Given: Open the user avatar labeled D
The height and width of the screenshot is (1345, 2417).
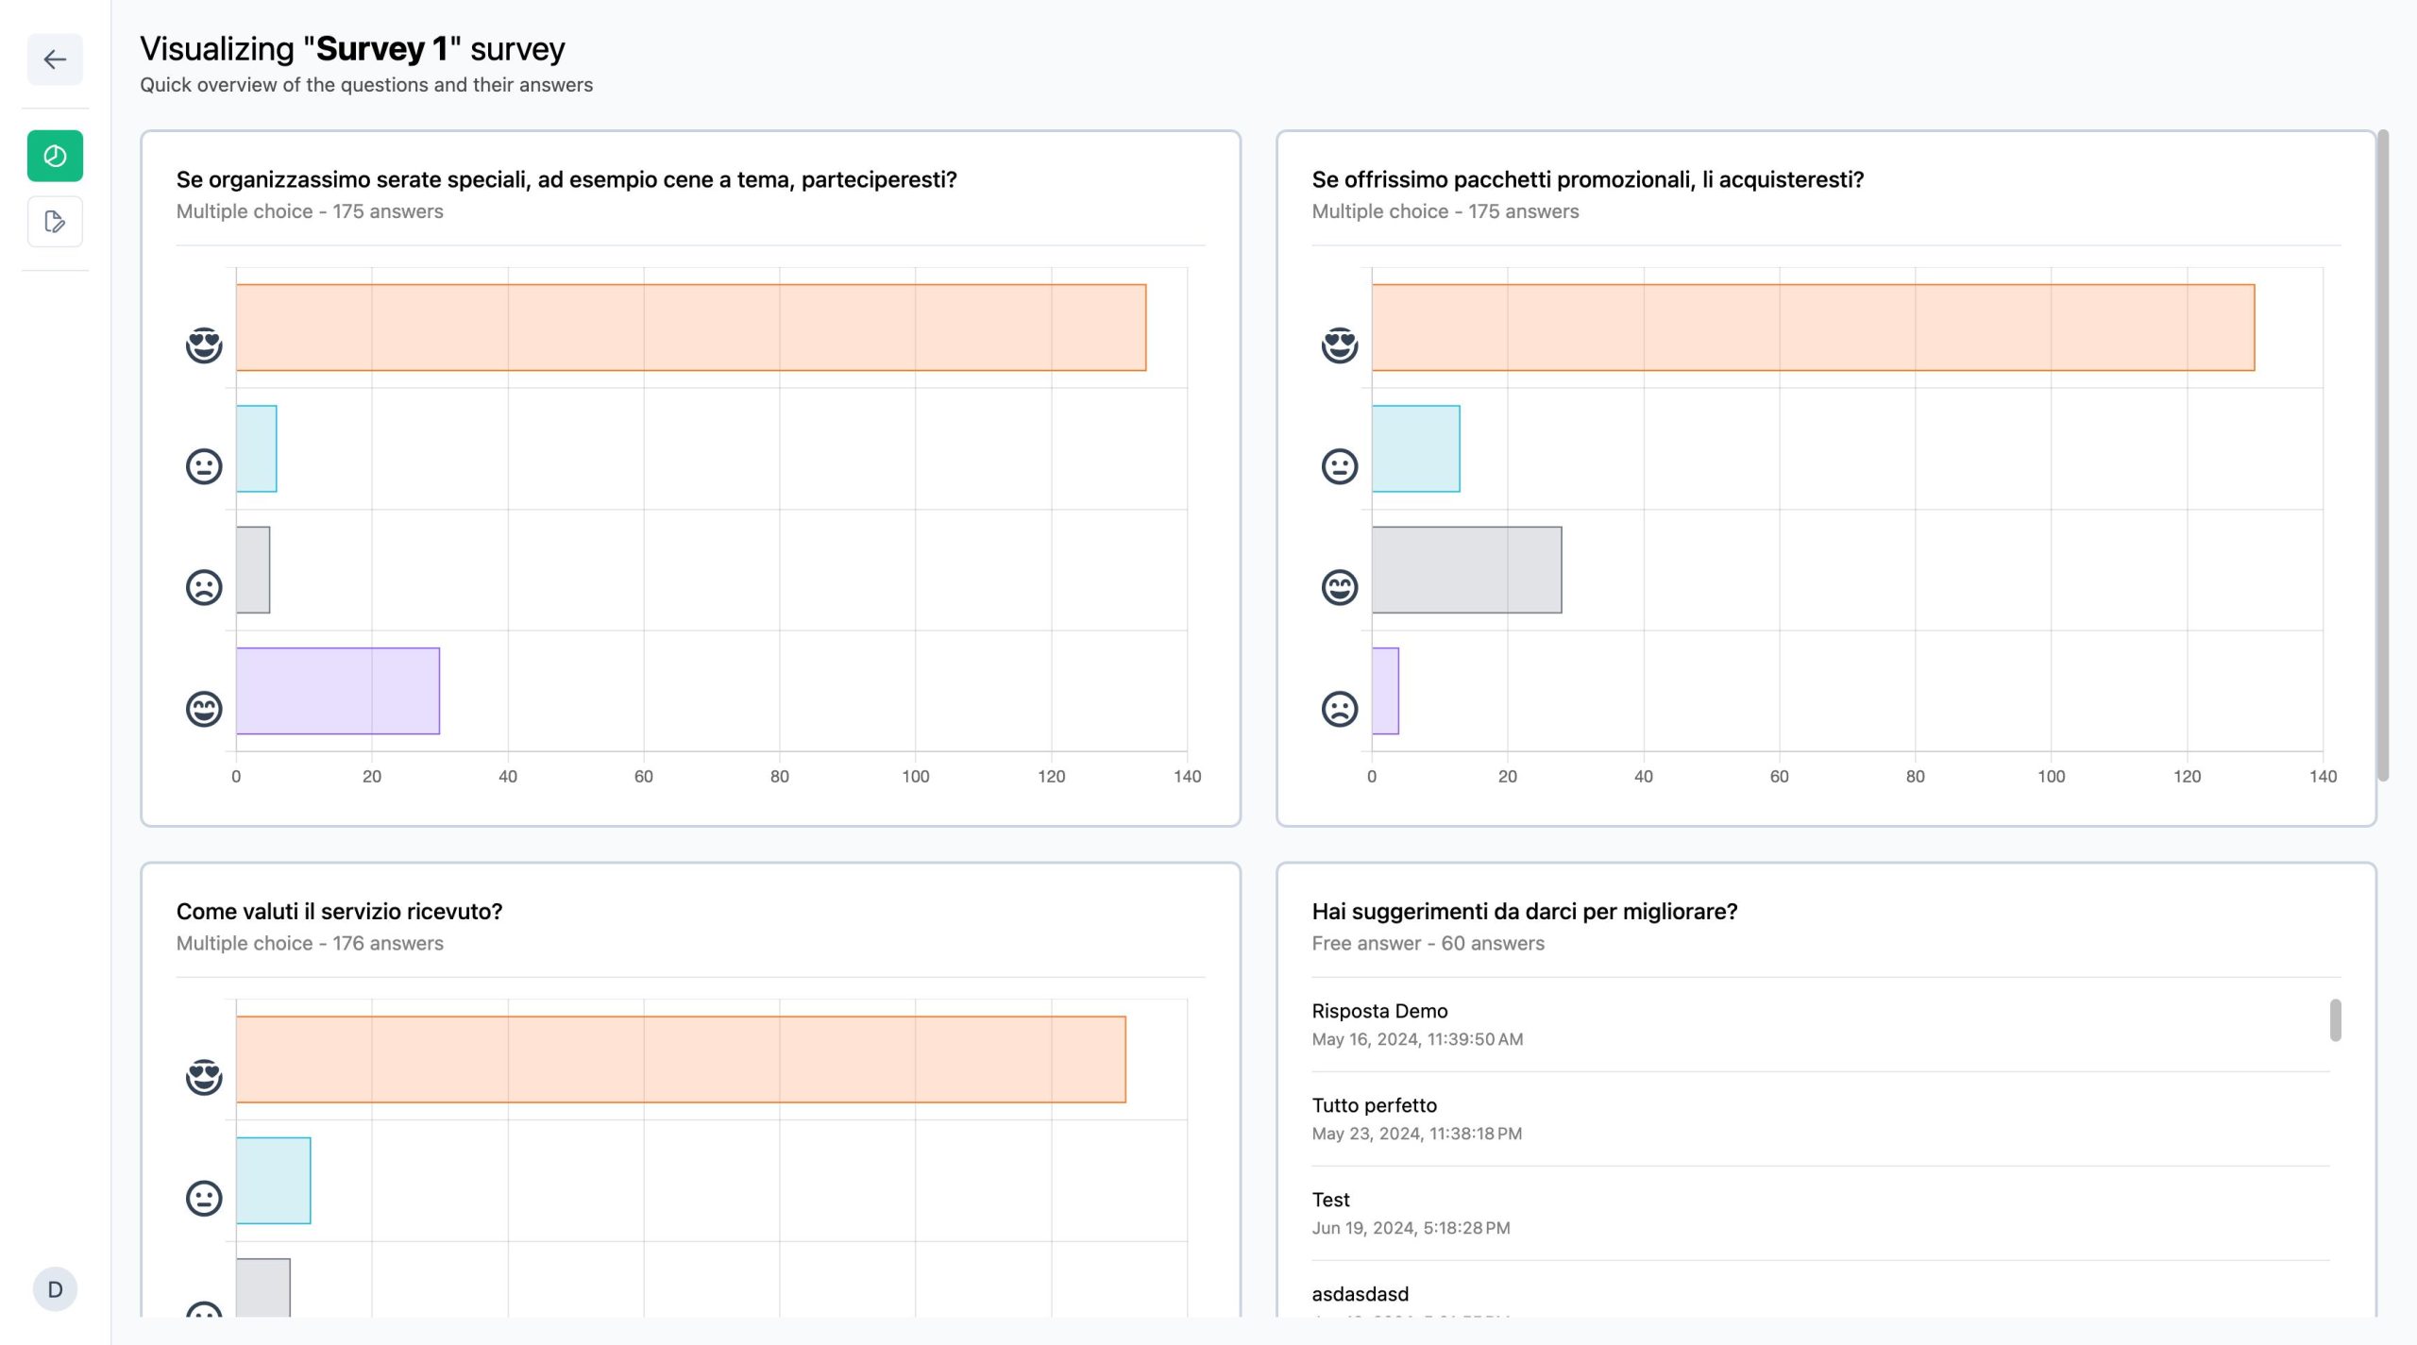Looking at the screenshot, I should click(55, 1289).
